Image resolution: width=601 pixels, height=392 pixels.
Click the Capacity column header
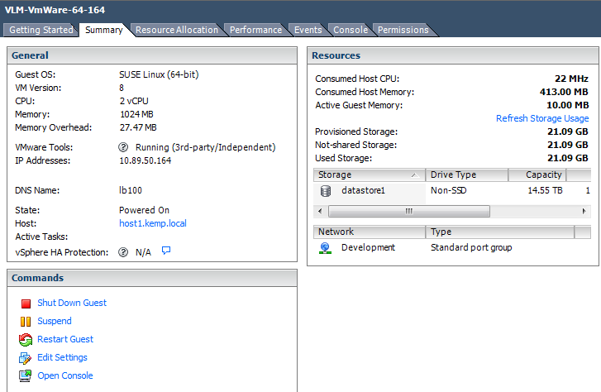tap(537, 174)
